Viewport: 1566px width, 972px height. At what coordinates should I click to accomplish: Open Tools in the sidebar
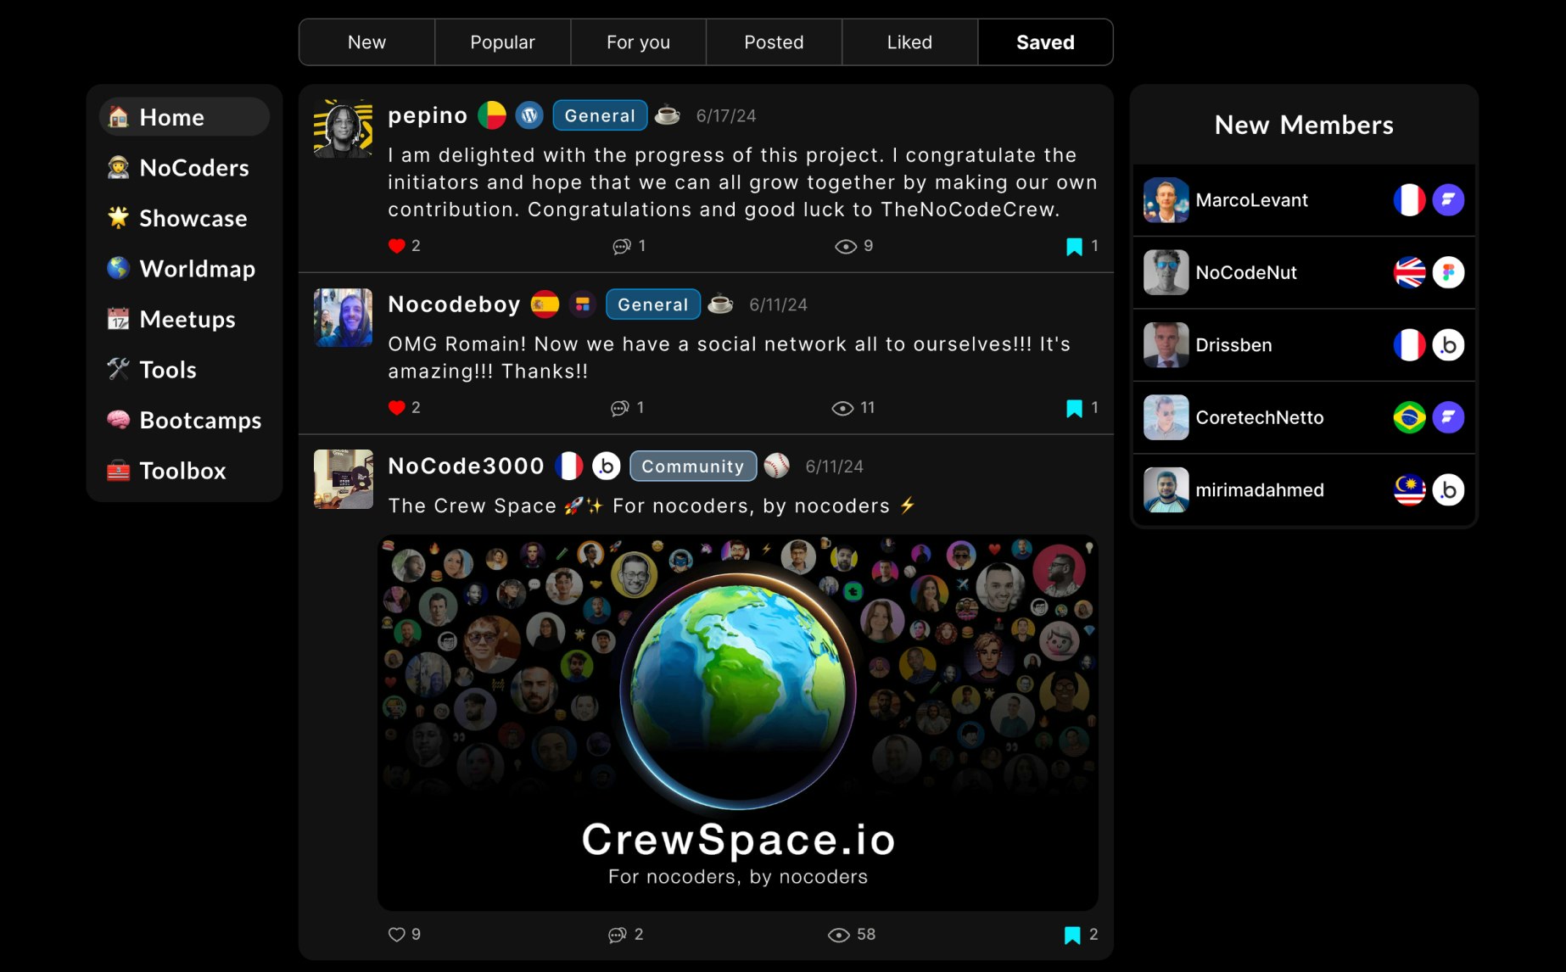click(184, 370)
